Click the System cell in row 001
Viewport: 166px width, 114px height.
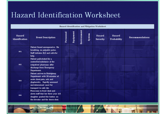(89, 51)
